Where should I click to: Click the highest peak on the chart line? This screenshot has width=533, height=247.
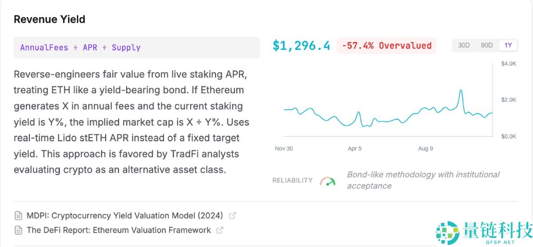pyautogui.click(x=461, y=90)
